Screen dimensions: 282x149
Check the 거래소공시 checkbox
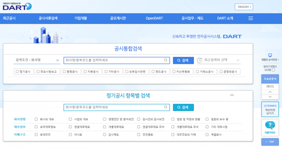pos(197,71)
